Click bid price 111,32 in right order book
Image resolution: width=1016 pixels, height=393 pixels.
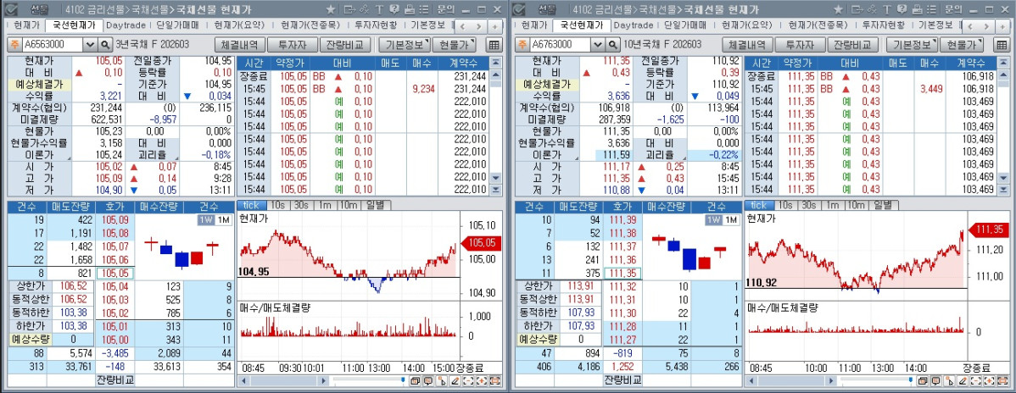coord(622,286)
